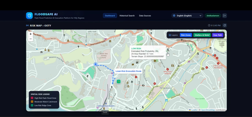The image size is (252, 117).
Task: Click the Seek button below the map
Action: point(105,112)
